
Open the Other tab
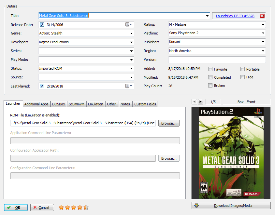click(111, 104)
